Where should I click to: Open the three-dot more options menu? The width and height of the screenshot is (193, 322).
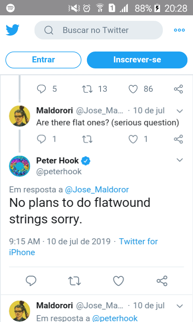tap(179, 30)
